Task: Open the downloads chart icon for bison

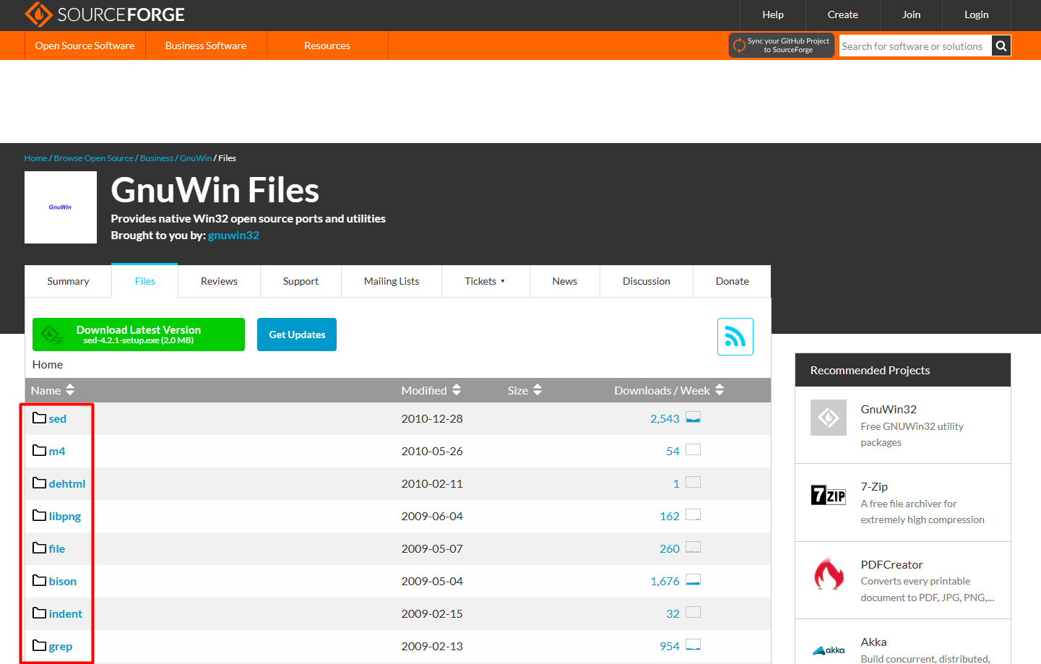Action: pos(693,580)
